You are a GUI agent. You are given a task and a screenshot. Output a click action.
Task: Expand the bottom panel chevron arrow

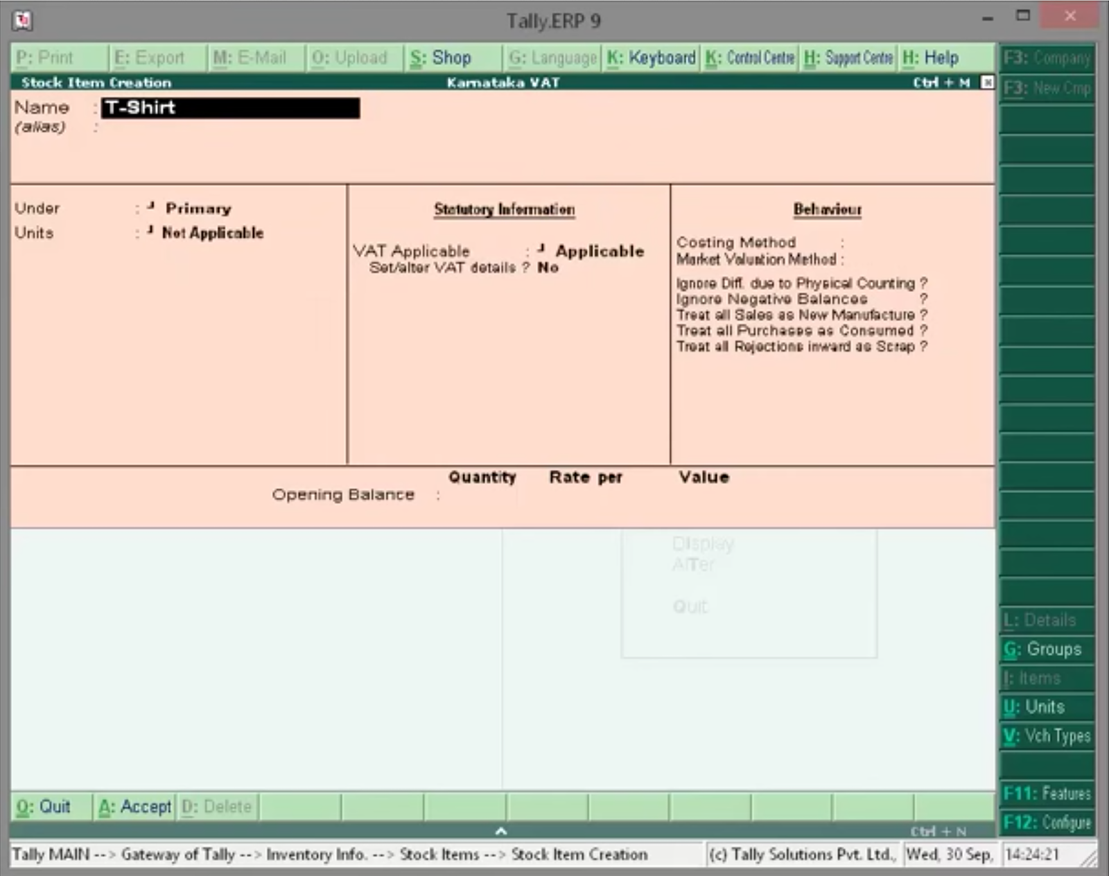click(501, 830)
